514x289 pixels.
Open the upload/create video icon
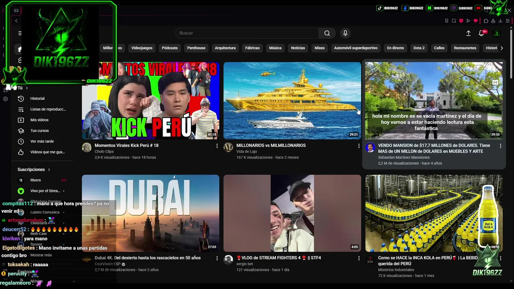tap(468, 33)
